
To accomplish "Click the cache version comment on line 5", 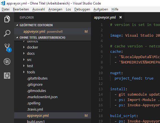I will (x=135, y=46).
